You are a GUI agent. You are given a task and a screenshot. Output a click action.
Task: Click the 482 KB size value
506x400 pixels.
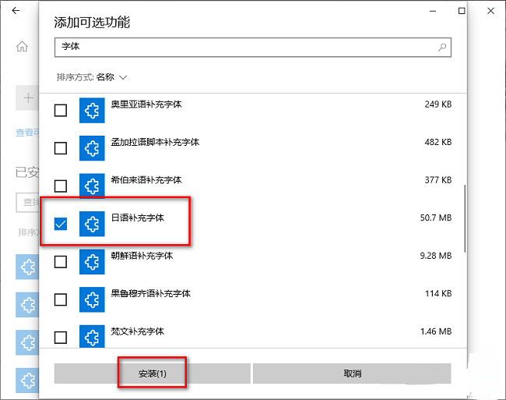tap(438, 142)
